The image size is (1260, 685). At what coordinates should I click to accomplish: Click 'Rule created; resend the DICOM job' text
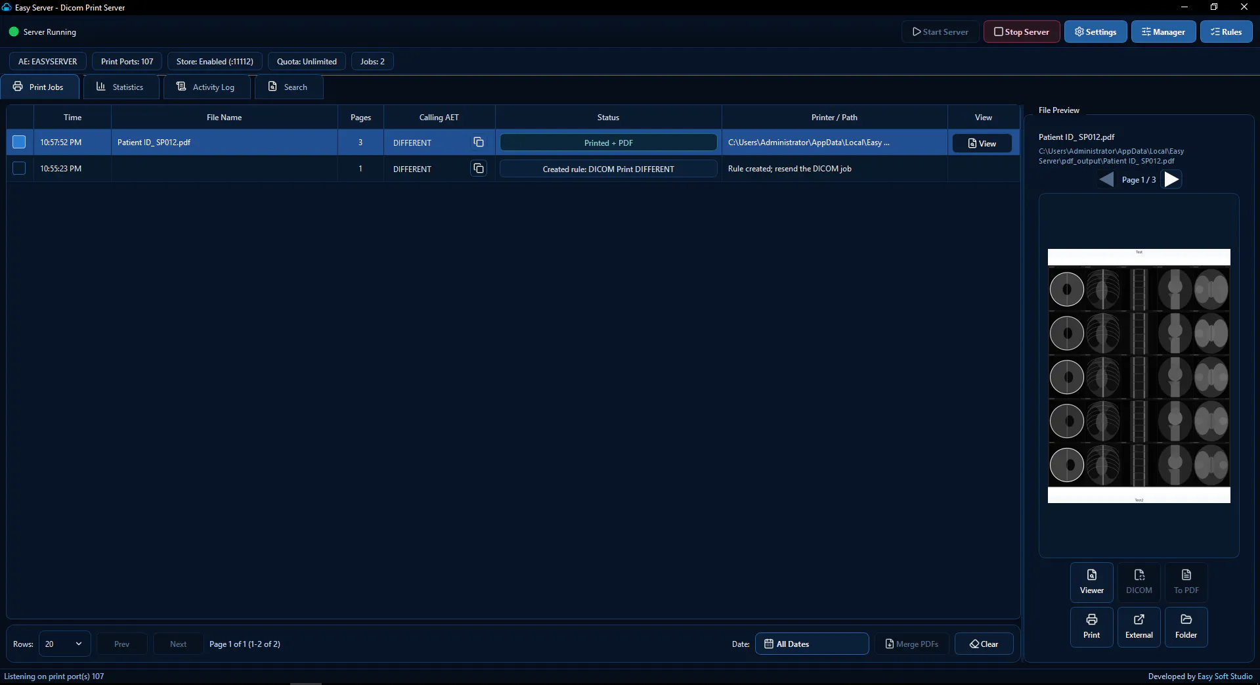coord(790,169)
